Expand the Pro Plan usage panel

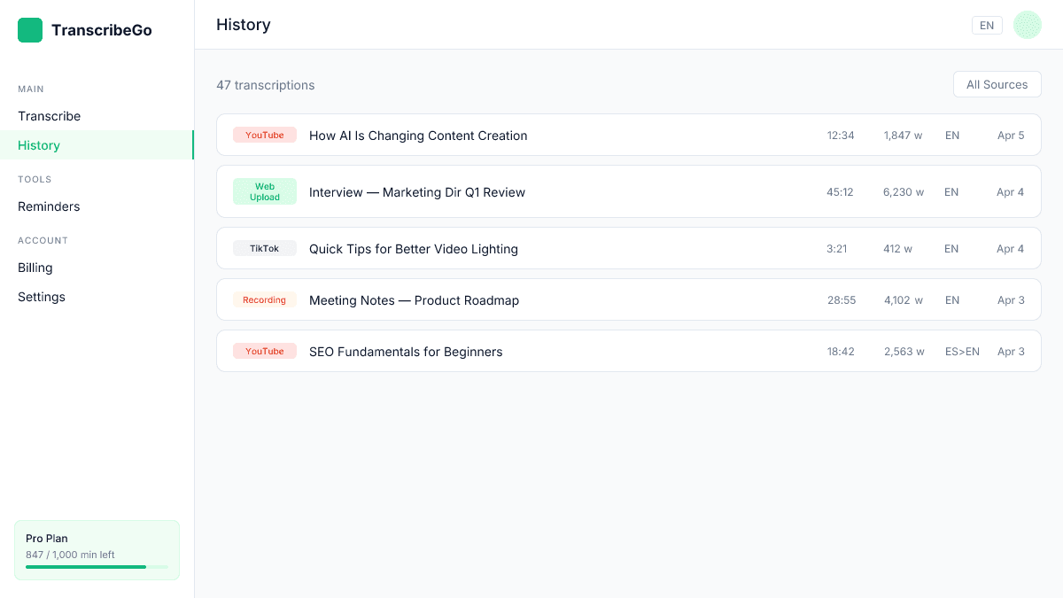click(x=97, y=549)
